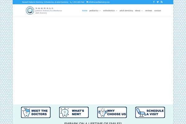Expand the pediatrics dropdown menu
The height and width of the screenshot is (124, 186).
[x=95, y=11]
